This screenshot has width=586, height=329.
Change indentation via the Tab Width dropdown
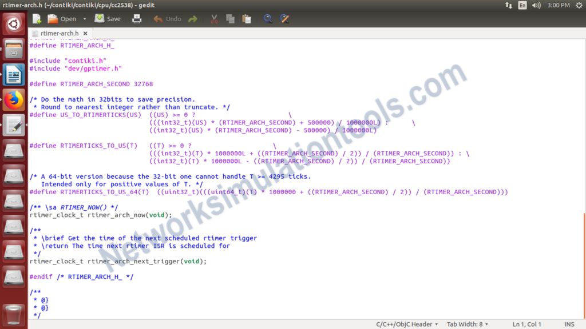(x=467, y=324)
